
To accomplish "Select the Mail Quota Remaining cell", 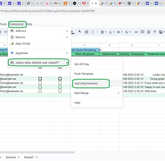I will [x=85, y=50].
